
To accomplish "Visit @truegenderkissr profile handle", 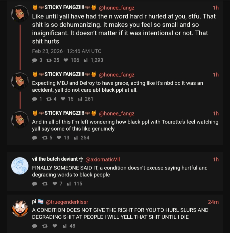I will click(x=67, y=202).
